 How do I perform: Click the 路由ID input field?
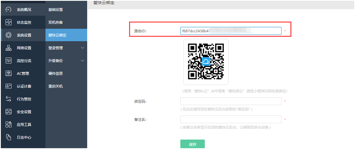point(231,31)
